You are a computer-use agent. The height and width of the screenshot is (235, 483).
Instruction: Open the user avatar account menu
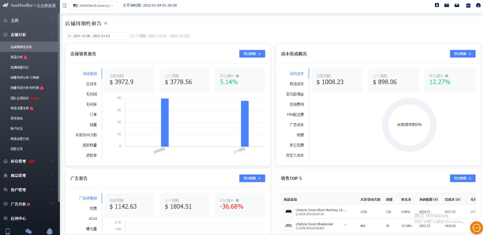pyautogui.click(x=478, y=5)
